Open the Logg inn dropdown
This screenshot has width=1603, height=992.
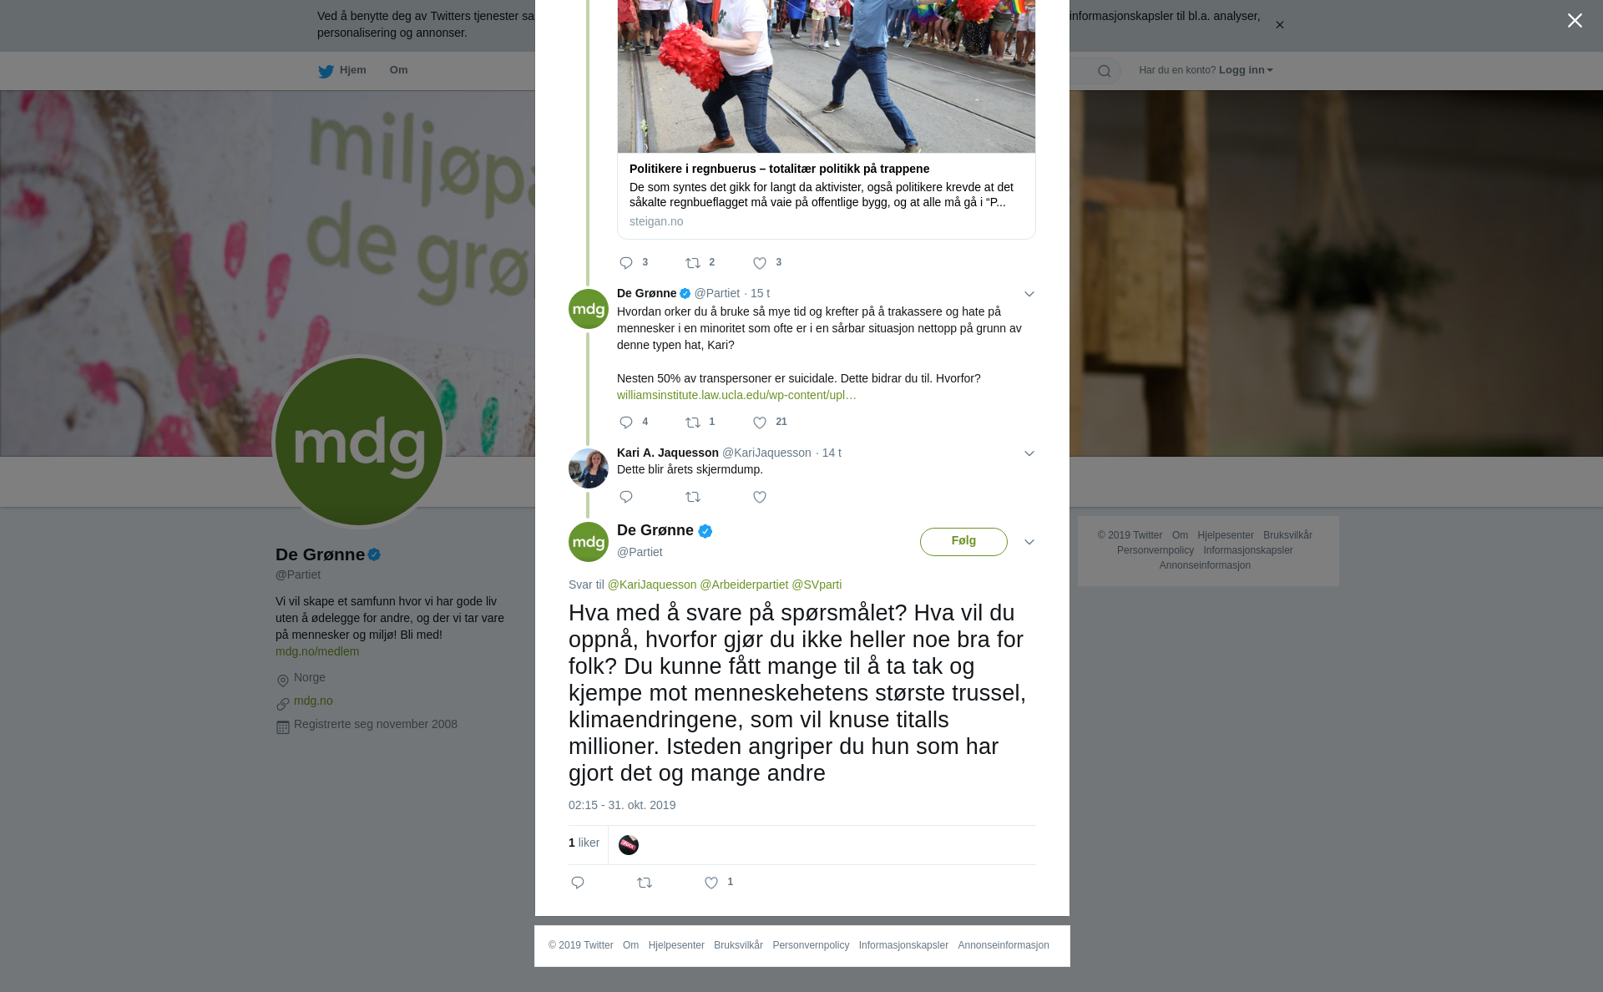[1246, 70]
